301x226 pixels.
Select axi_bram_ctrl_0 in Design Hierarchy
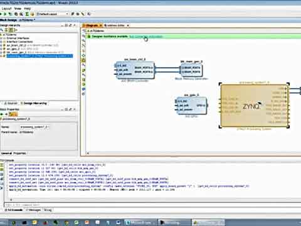pyautogui.click(x=33, y=45)
